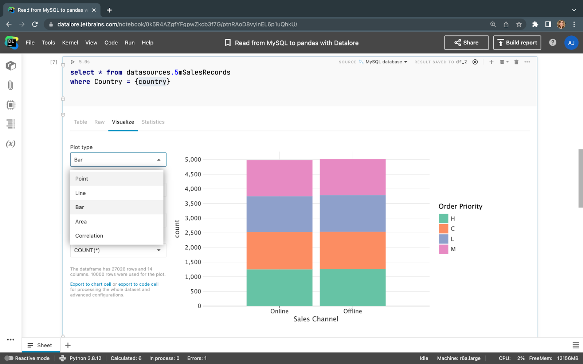Choose Point plot type
Image resolution: width=583 pixels, height=364 pixels.
pyautogui.click(x=117, y=179)
